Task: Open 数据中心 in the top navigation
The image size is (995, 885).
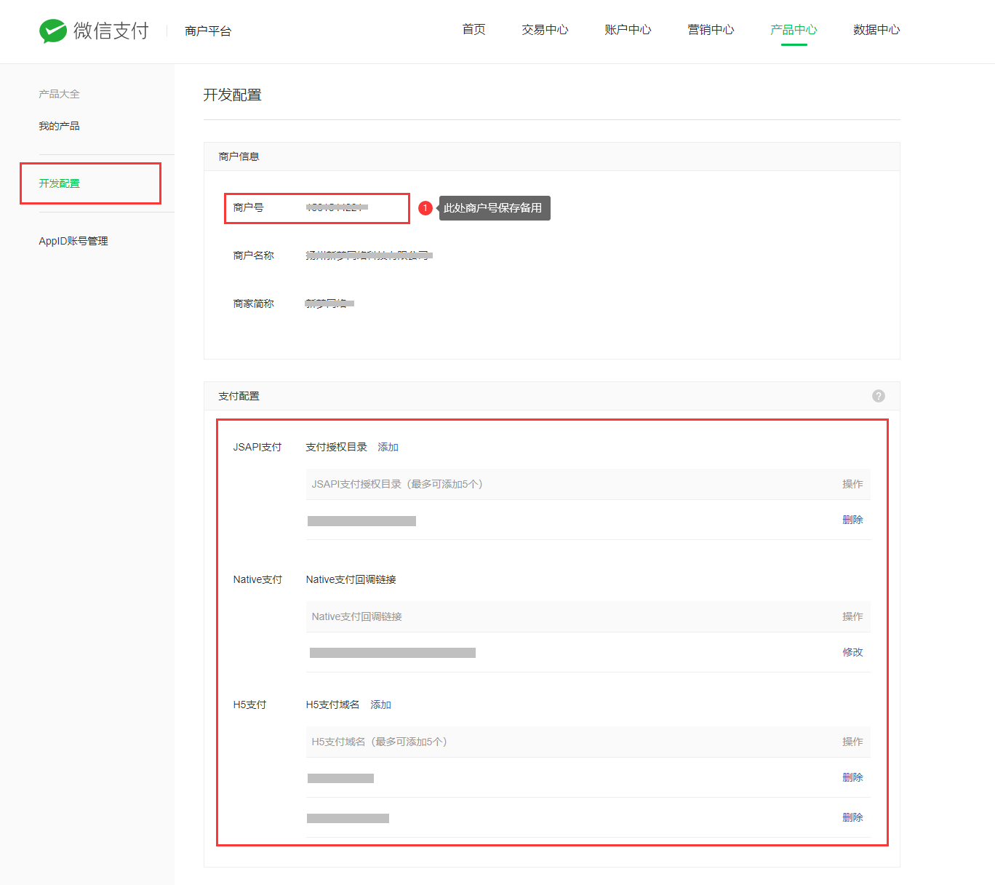Action: click(876, 29)
